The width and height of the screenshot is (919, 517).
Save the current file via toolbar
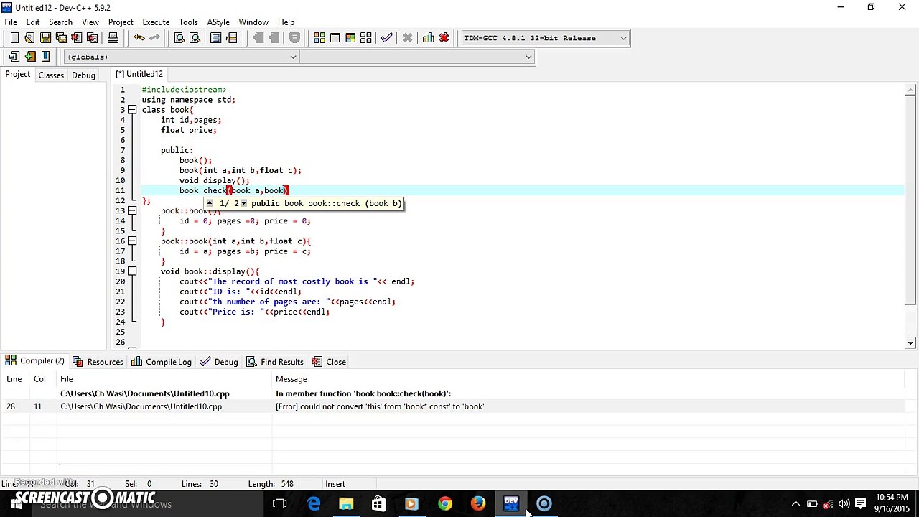tap(45, 38)
